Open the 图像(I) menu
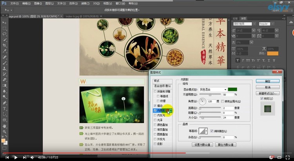Image resolution: width=294 pixels, height=161 pixels. pyautogui.click(x=38, y=4)
